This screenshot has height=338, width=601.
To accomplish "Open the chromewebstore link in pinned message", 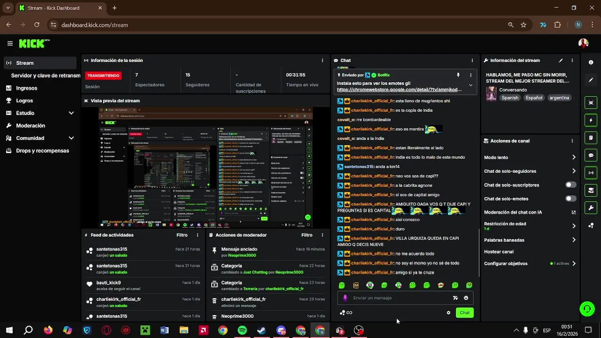I will [x=399, y=90].
